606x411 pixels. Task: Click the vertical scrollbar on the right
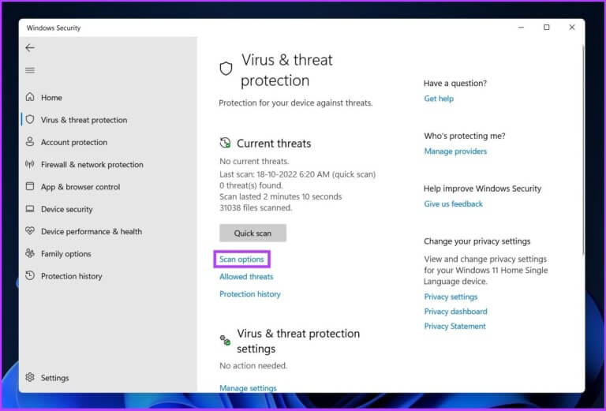tap(583, 150)
